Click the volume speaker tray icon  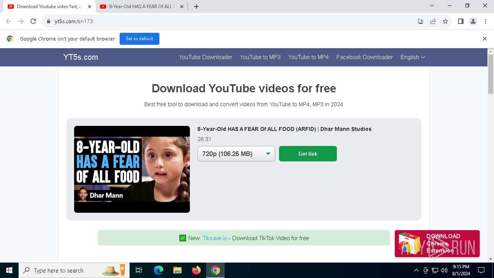444,270
